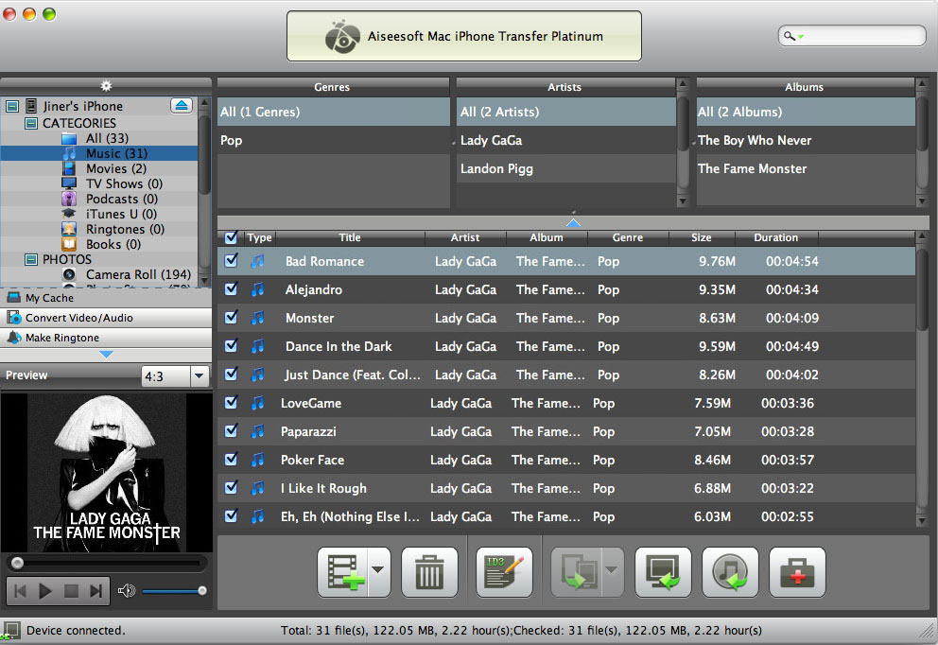Image resolution: width=938 pixels, height=645 pixels.
Task: Sort tracks by Artist column
Action: tap(465, 237)
